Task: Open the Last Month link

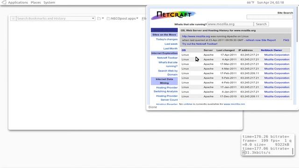Action: click(170, 49)
